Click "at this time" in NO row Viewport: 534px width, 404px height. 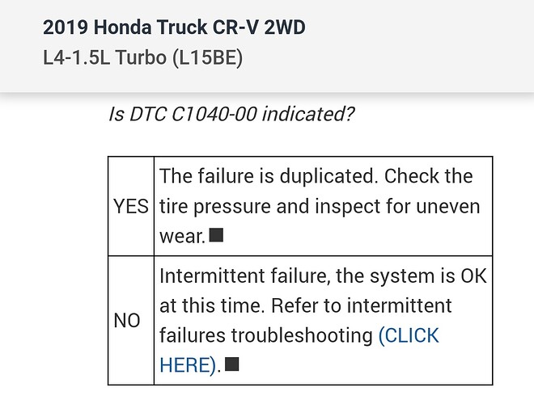coord(207,306)
